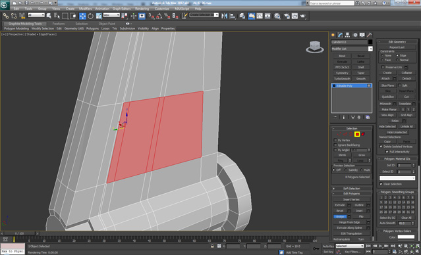421x255 pixels.
Task: Select the Normal constraint radio button
Action: 397,60
